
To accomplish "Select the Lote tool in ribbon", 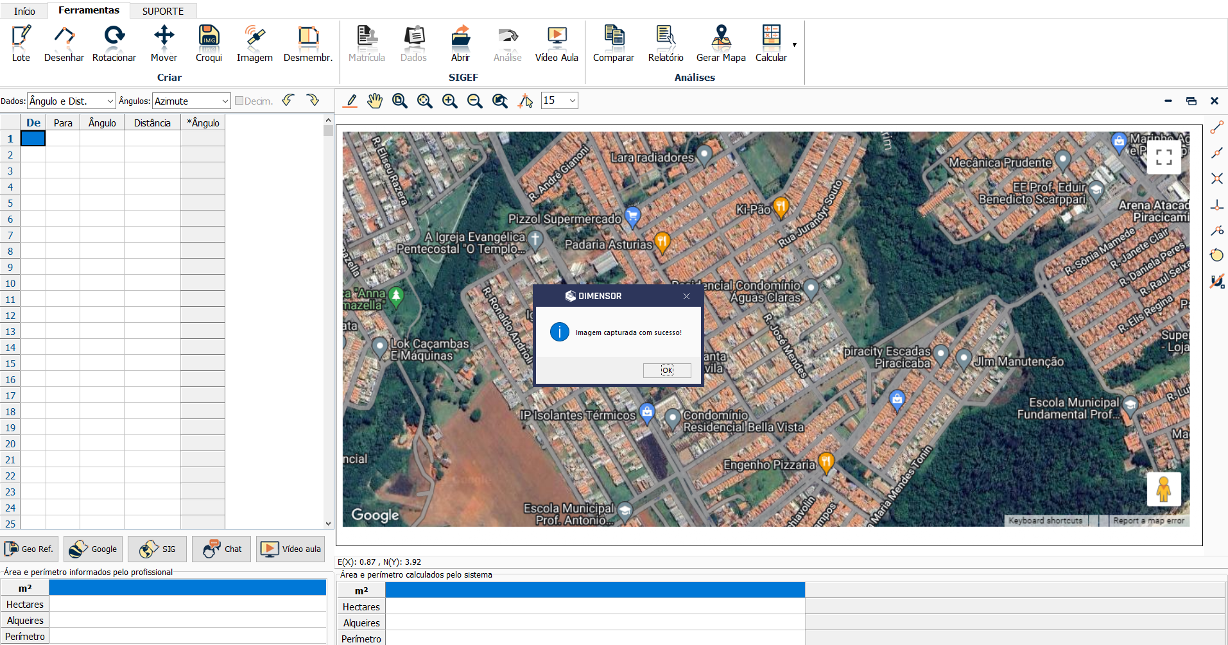I will click(x=21, y=43).
